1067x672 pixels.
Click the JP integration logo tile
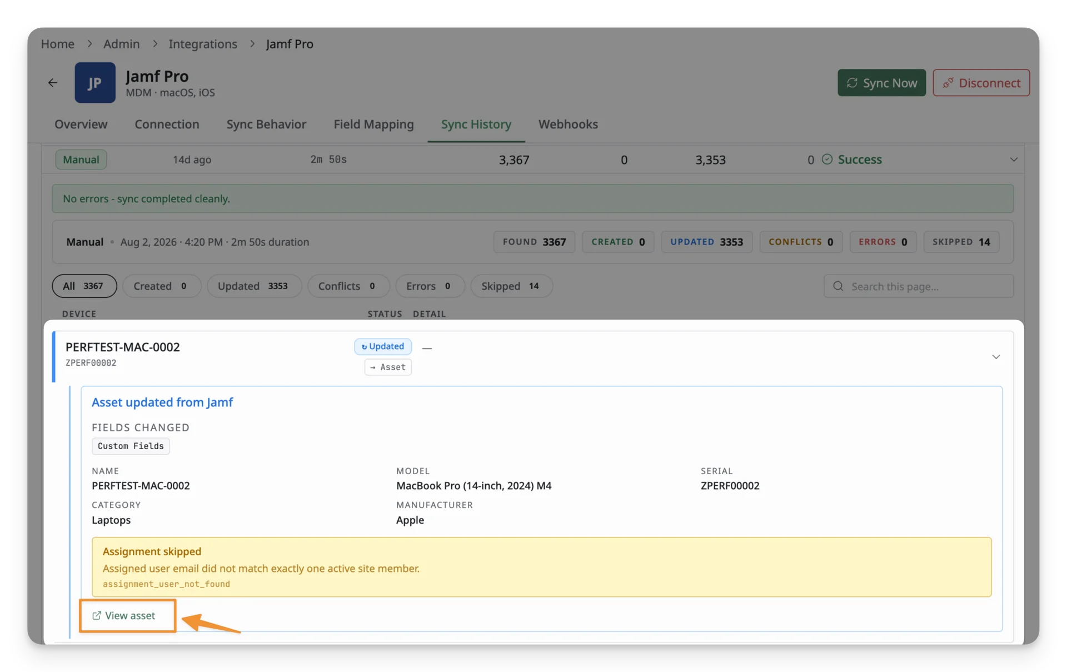point(95,83)
